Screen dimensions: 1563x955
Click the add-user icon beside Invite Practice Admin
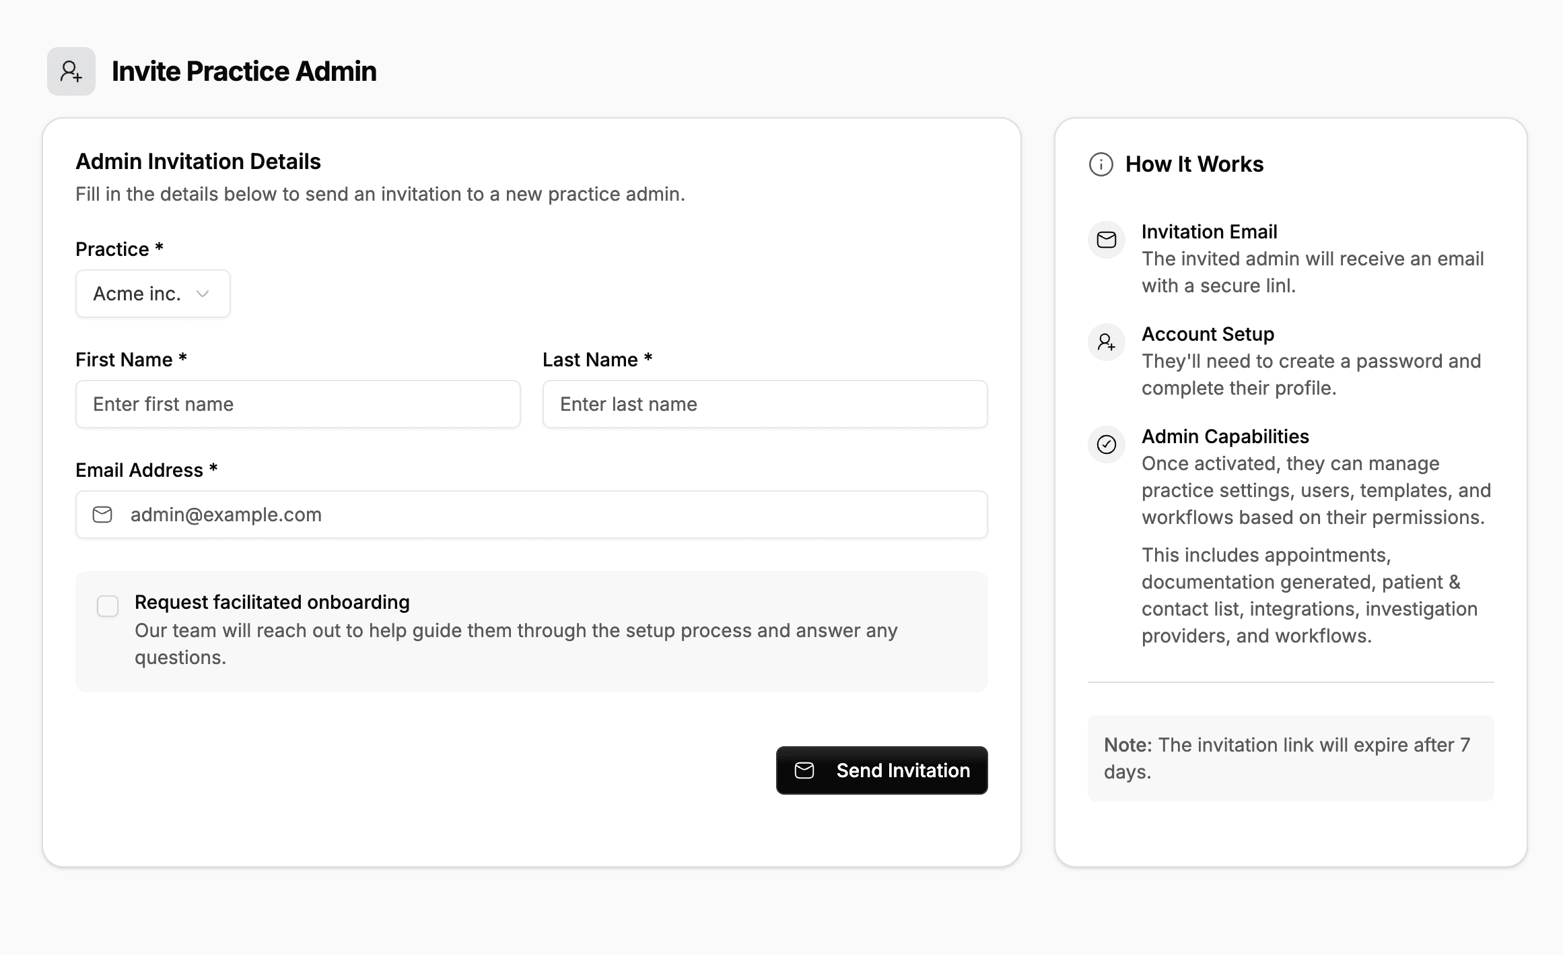(71, 71)
